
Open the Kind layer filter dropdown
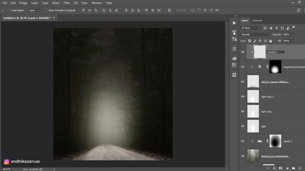[x=251, y=28]
